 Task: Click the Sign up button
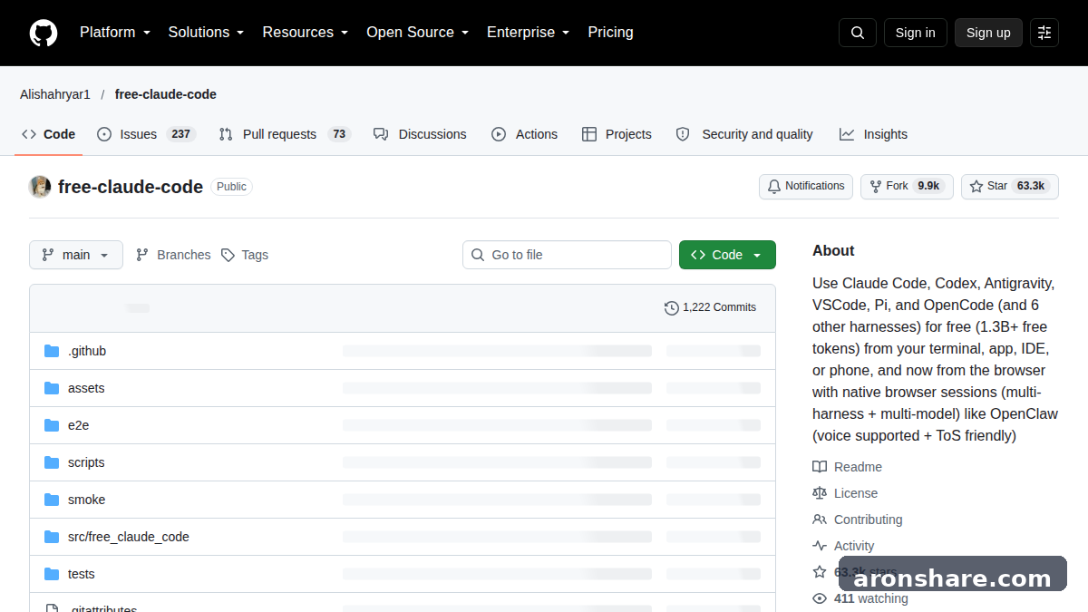[988, 33]
